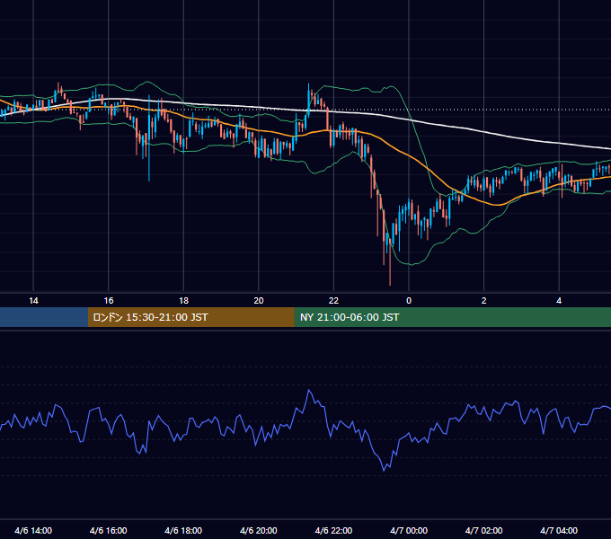
Task: Click the '16' hour label on price chart axis
Action: [109, 301]
